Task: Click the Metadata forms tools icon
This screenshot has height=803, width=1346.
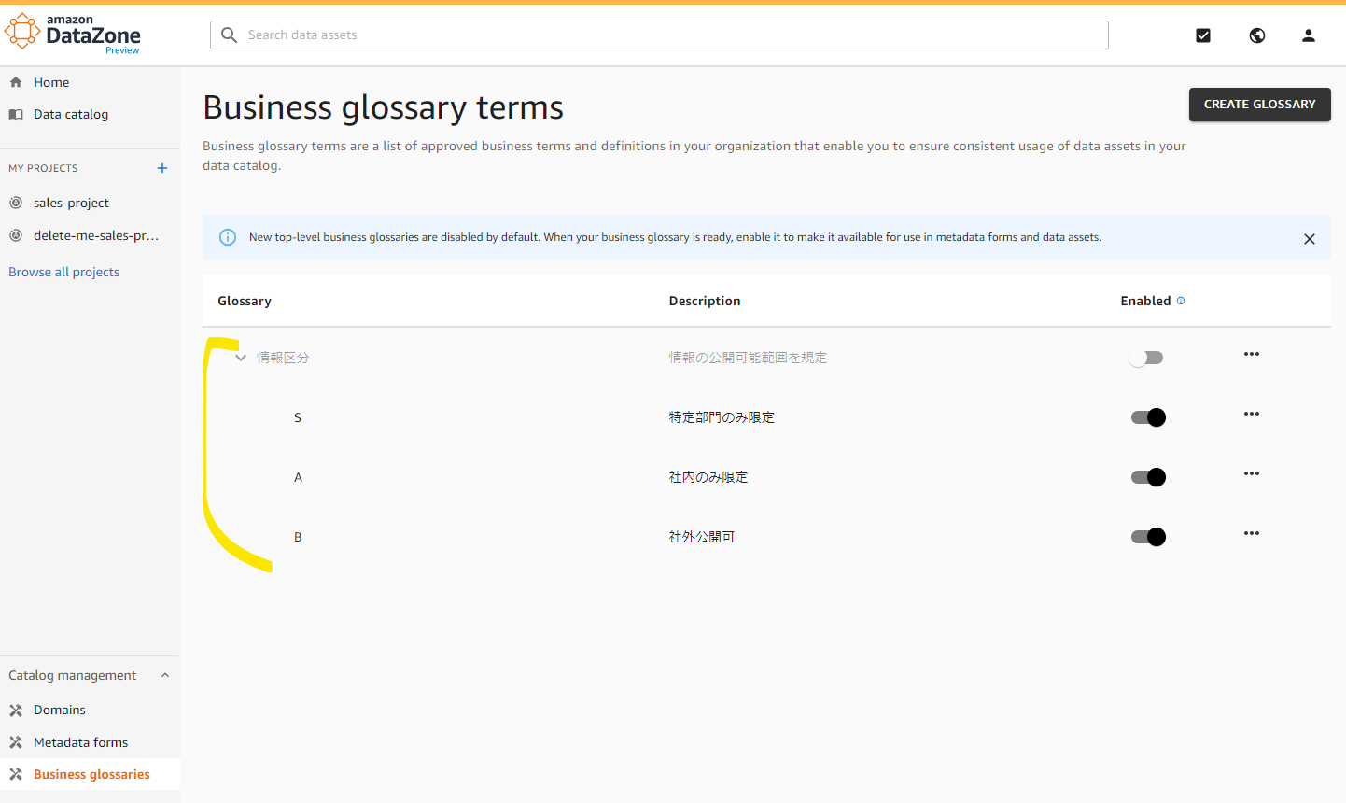Action: (x=16, y=742)
